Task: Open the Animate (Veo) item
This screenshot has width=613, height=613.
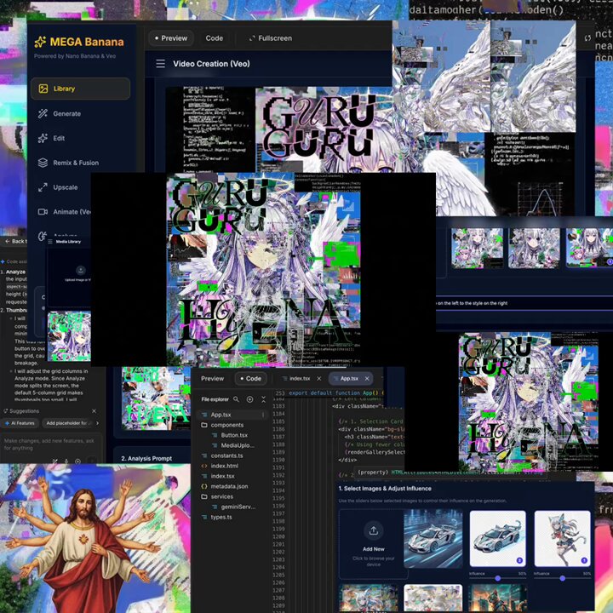Action: coord(65,212)
